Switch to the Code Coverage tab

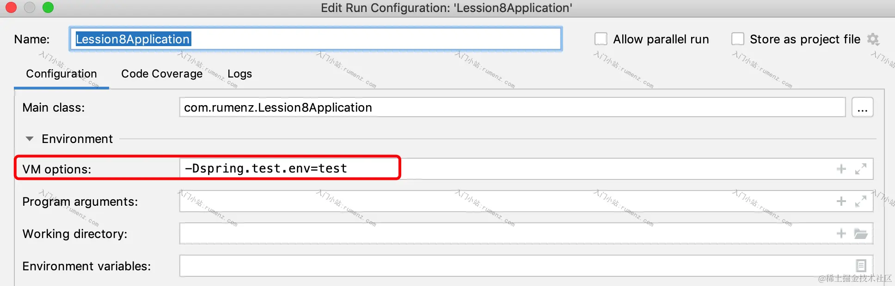(162, 74)
